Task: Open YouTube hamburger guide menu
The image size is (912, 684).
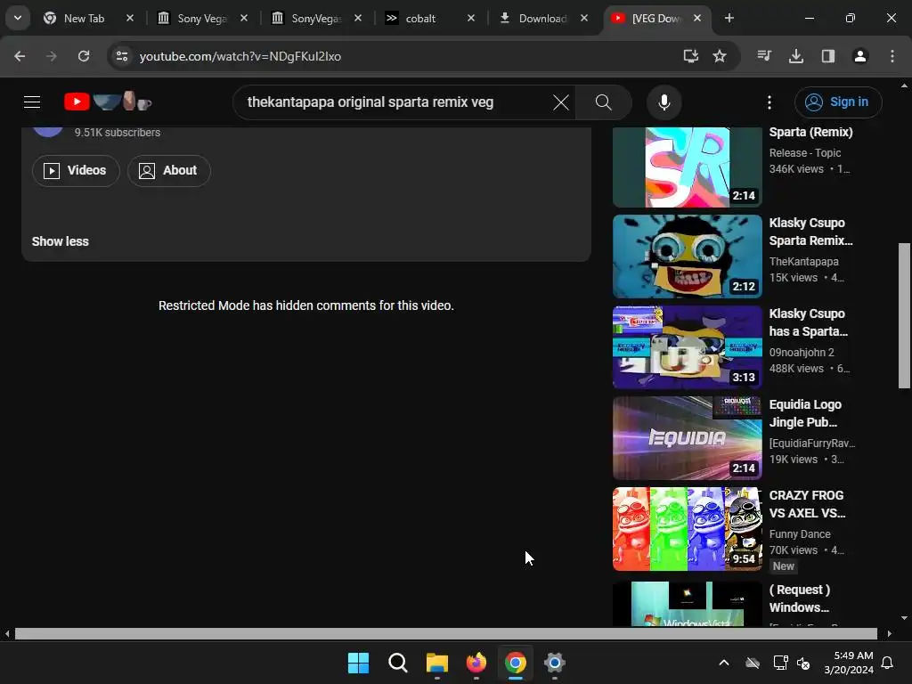Action: click(32, 102)
